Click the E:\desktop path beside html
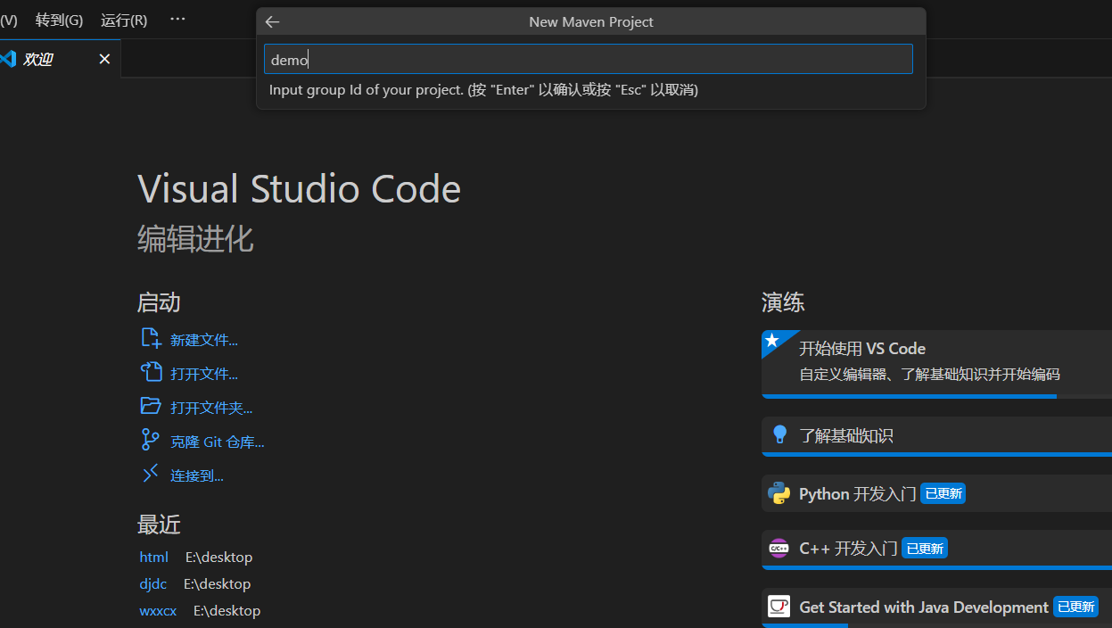Image resolution: width=1112 pixels, height=628 pixels. 218,557
